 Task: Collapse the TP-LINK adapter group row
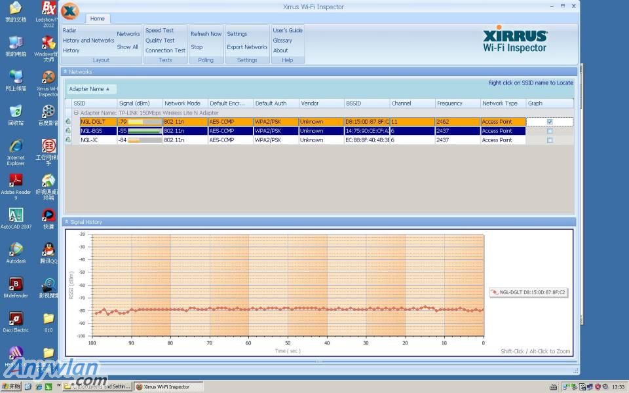tap(76, 113)
